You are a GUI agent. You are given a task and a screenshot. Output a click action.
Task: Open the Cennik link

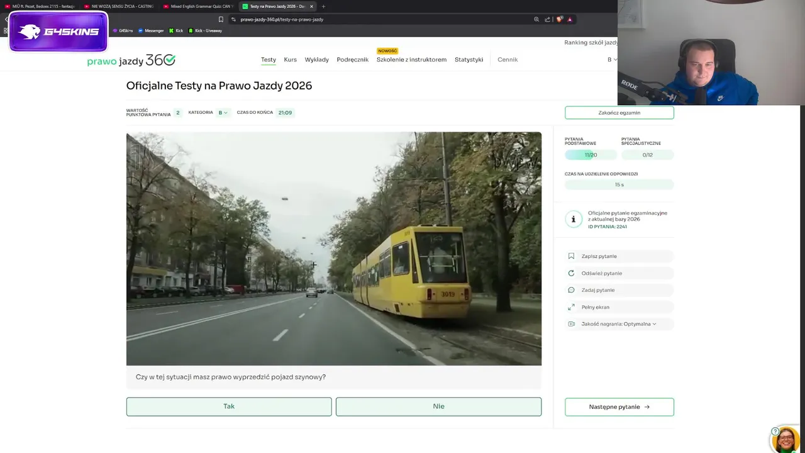[508, 60]
